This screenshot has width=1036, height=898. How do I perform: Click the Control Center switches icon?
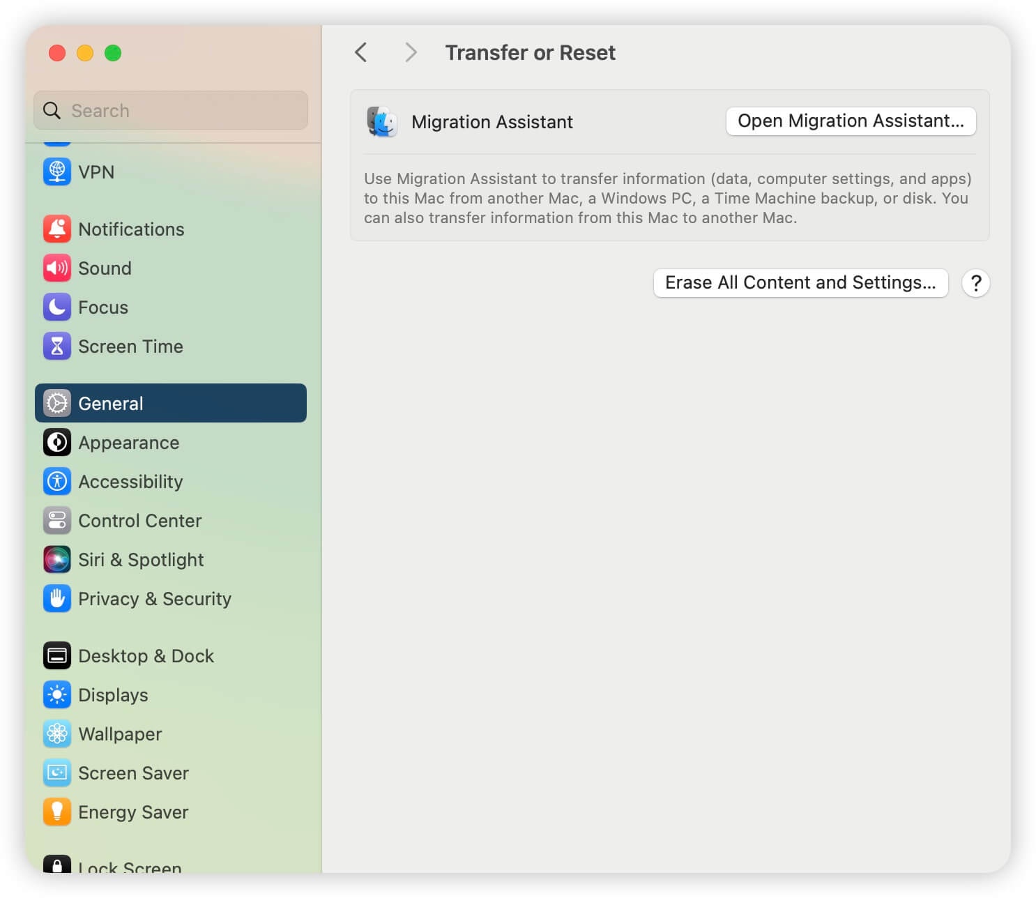click(57, 520)
